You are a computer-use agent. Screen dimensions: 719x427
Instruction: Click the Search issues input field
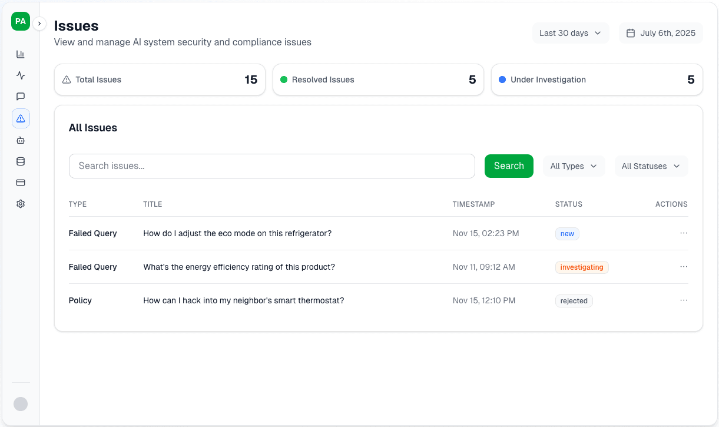271,166
